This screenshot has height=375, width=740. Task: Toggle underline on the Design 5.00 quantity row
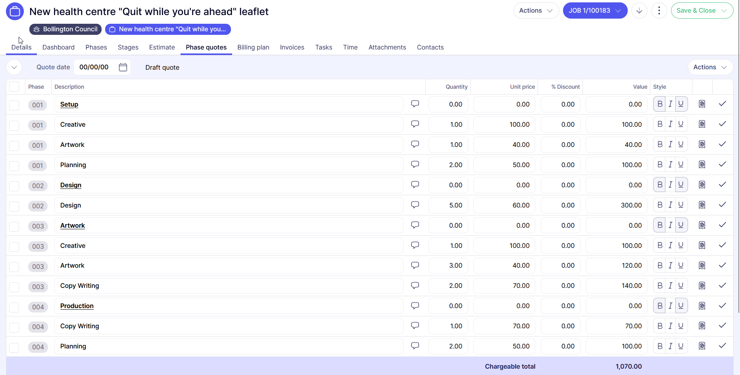coord(681,205)
